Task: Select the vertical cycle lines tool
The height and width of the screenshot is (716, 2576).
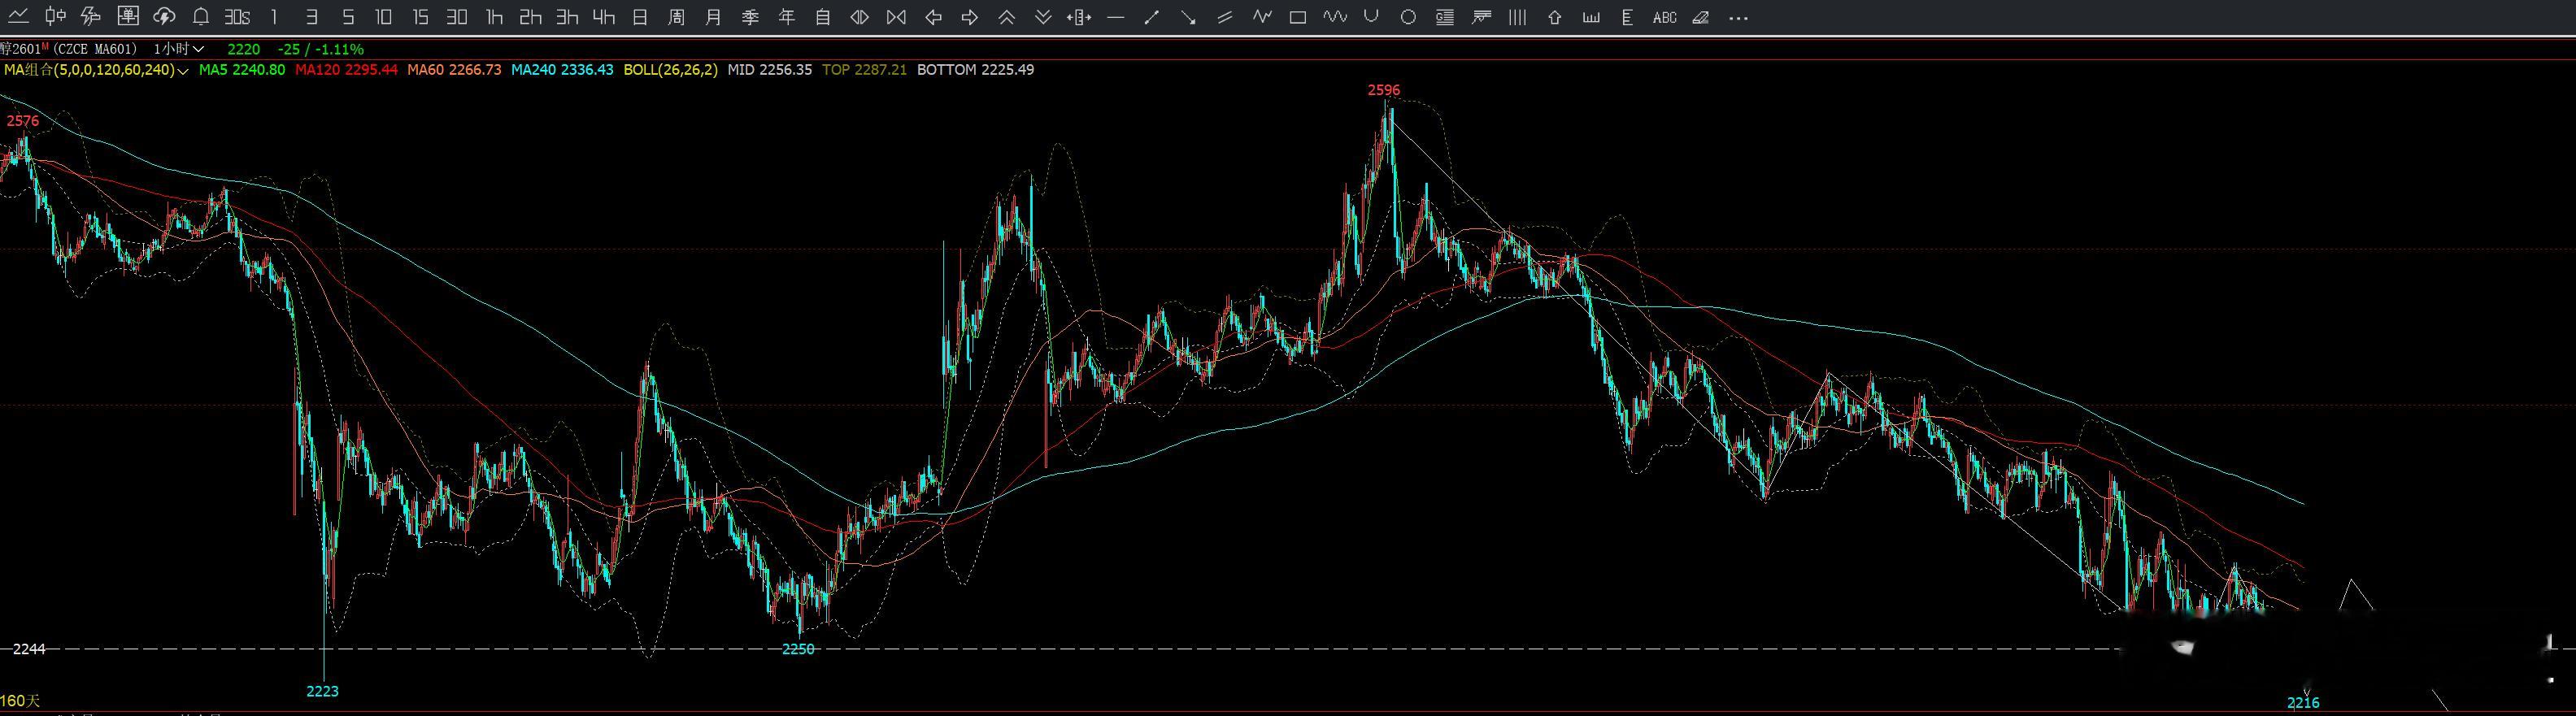Action: click(x=1517, y=17)
